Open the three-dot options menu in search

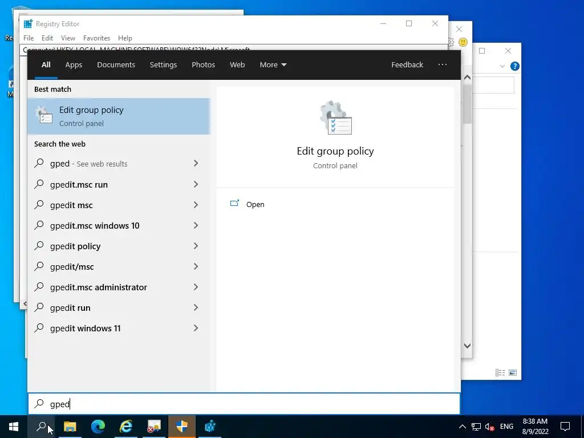[442, 64]
